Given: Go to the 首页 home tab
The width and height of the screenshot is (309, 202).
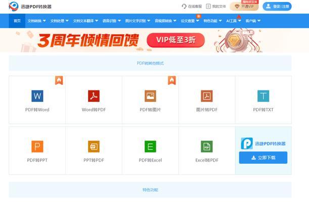Looking at the screenshot, I should [17, 21].
